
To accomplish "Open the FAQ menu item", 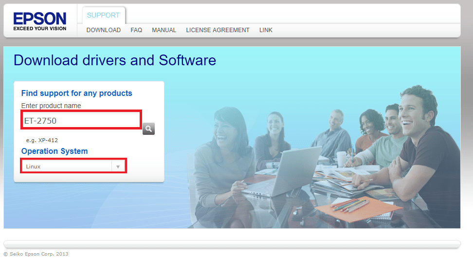I will 136,30.
